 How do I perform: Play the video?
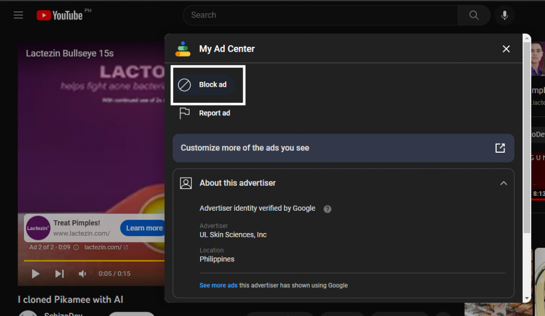click(36, 273)
